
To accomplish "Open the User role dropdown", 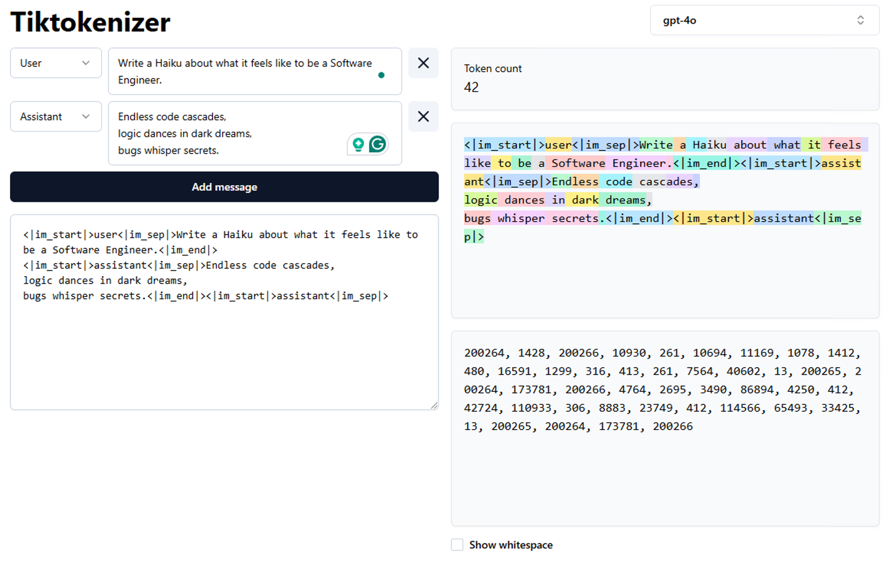I will tap(56, 63).
